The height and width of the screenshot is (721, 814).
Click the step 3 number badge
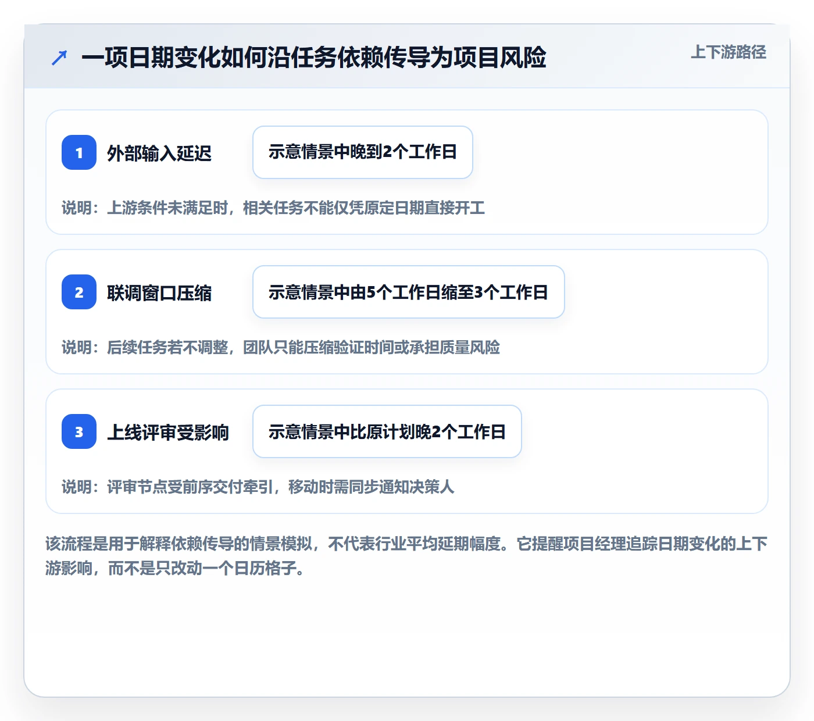pyautogui.click(x=79, y=431)
